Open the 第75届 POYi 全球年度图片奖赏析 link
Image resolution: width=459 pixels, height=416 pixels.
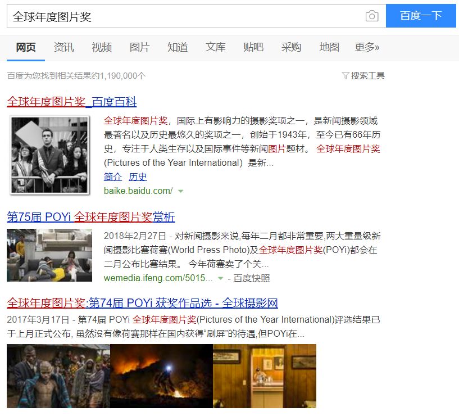91,217
